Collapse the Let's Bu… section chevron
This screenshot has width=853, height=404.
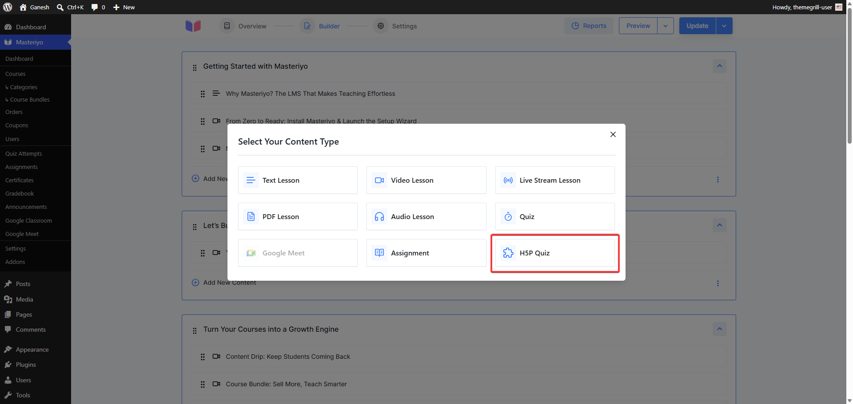tap(720, 225)
